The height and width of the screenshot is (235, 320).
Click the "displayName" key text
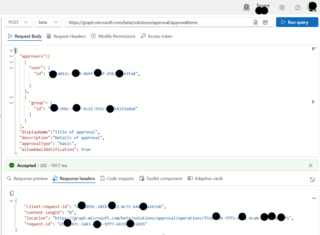click(x=35, y=132)
